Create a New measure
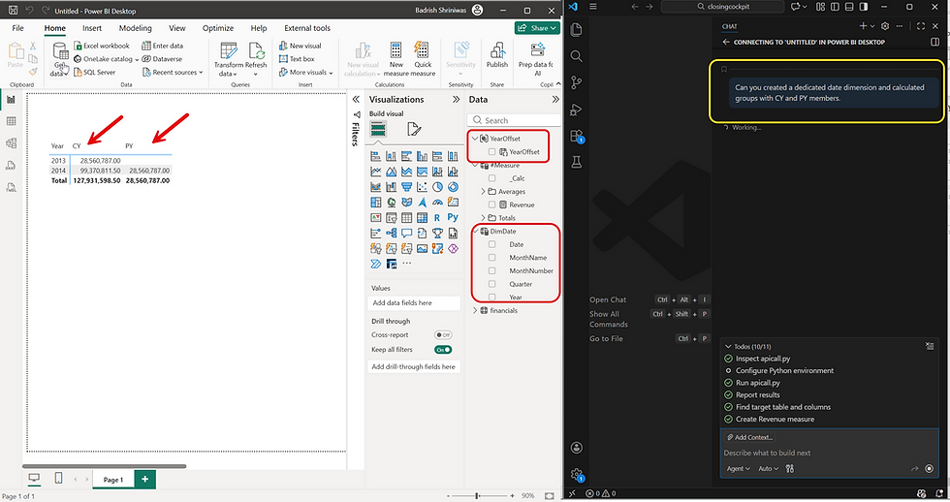 point(396,59)
